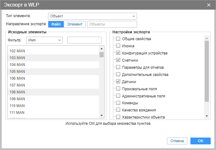Click the Отмена button
This screenshot has height=150, width=216.
coord(177,141)
